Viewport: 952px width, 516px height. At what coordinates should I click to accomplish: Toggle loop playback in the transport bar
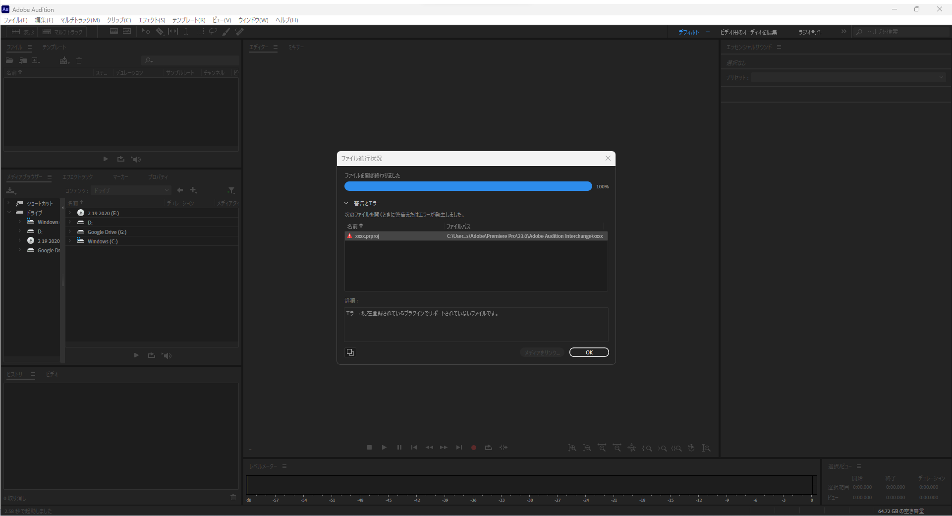point(488,448)
